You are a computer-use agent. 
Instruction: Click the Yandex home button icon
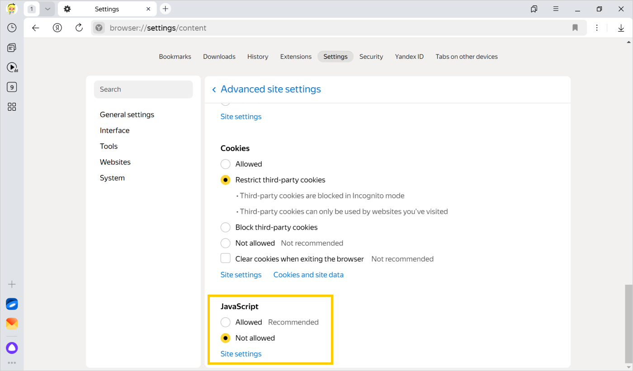point(57,28)
